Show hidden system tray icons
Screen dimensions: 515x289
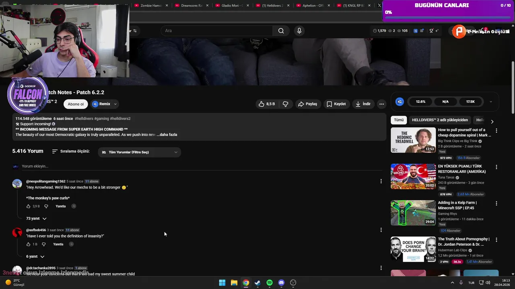coord(452,283)
